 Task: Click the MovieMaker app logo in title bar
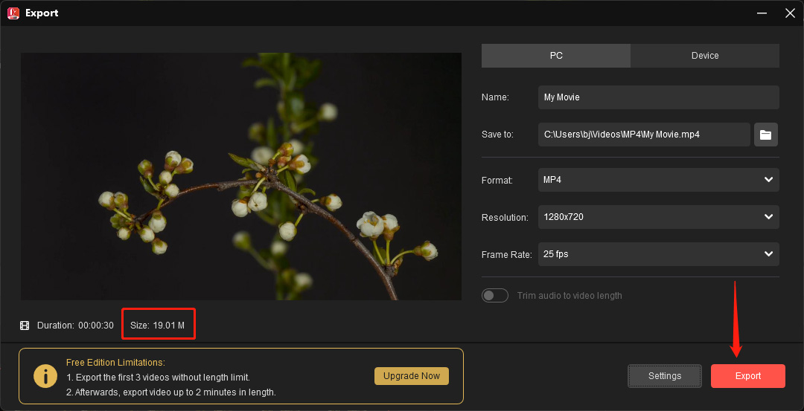(13, 13)
